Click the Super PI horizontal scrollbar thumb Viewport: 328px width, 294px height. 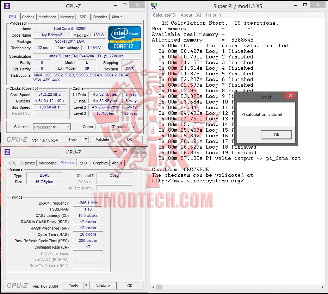tap(159, 287)
